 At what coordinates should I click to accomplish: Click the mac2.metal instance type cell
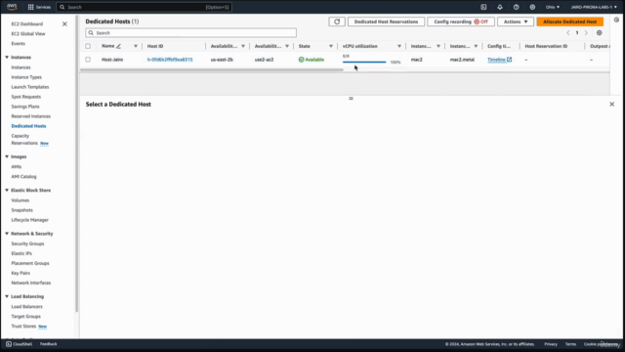pyautogui.click(x=462, y=60)
